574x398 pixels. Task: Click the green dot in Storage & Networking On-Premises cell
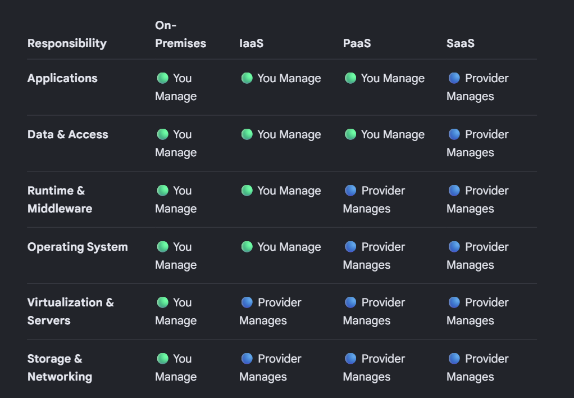(162, 359)
